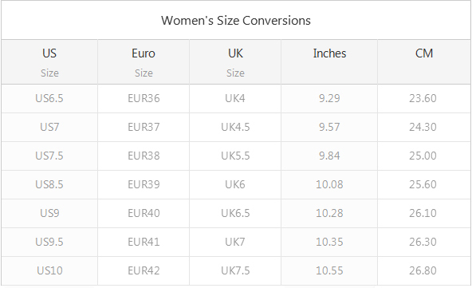The height and width of the screenshot is (288, 472).
Task: Click the US9.5 cell
Action: point(49,242)
